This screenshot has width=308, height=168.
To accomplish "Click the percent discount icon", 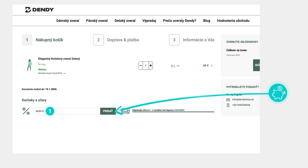I will [x=26, y=111].
